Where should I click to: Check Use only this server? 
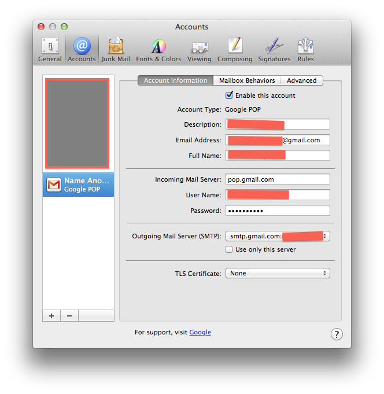(x=229, y=249)
